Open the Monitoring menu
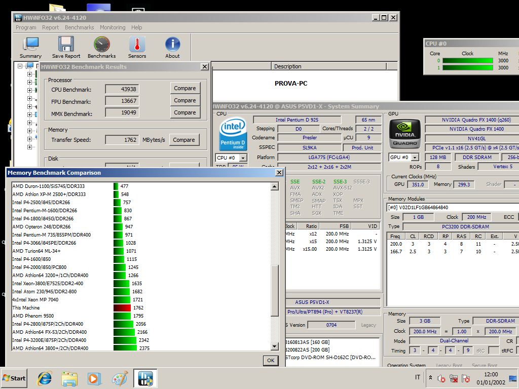 [112, 27]
